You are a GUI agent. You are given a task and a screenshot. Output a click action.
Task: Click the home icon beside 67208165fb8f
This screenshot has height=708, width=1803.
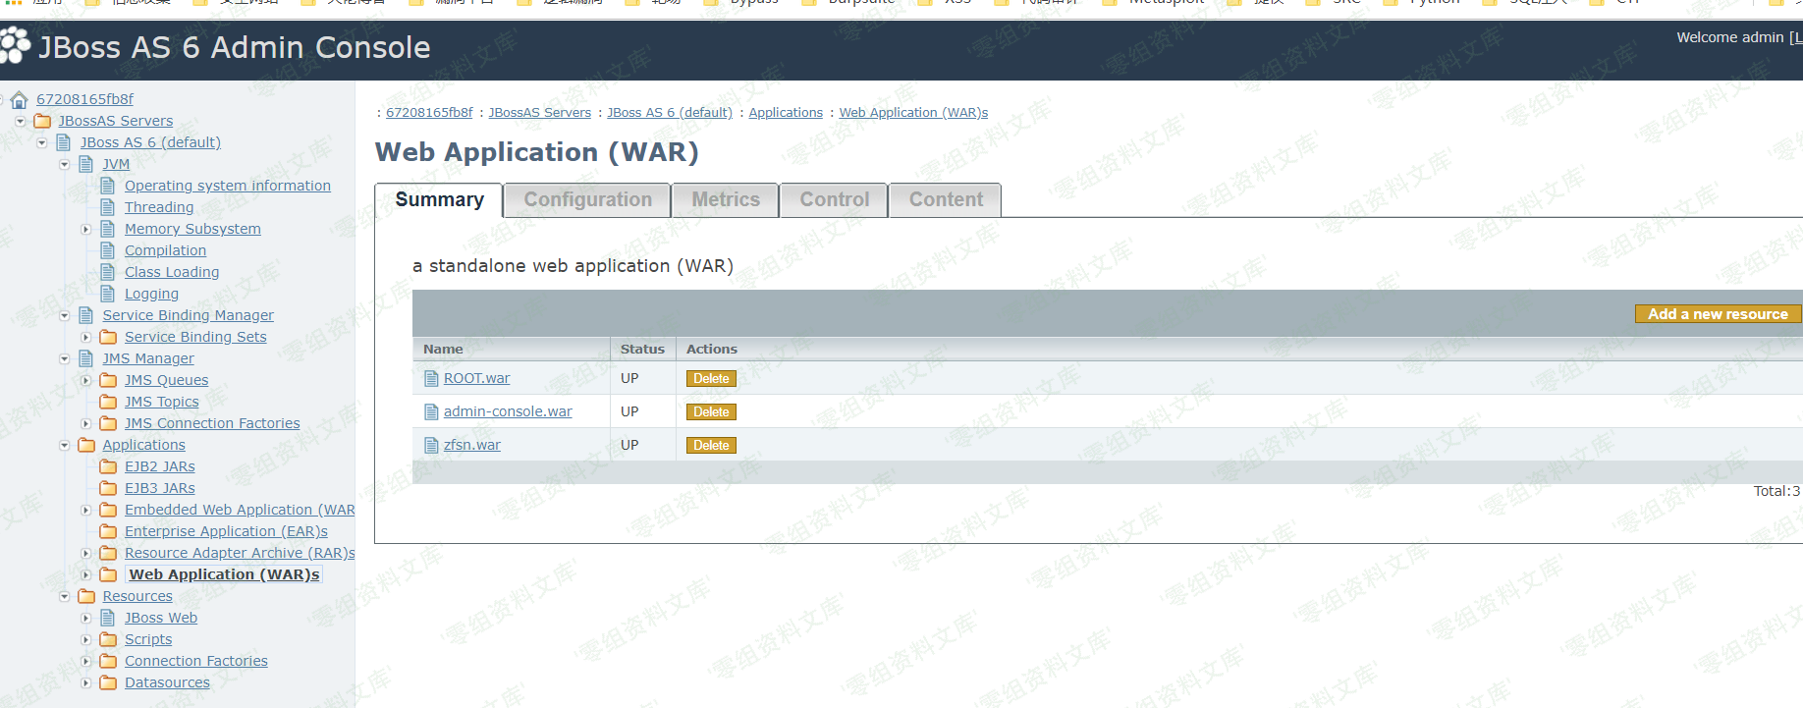[19, 99]
